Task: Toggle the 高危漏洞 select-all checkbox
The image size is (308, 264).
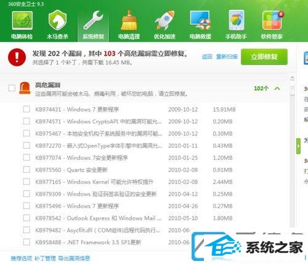Action: coord(12,88)
